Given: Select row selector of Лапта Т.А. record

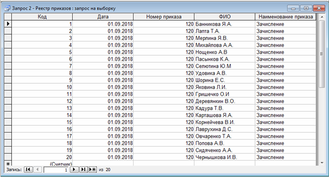Looking at the screenshot, I should (8, 31).
